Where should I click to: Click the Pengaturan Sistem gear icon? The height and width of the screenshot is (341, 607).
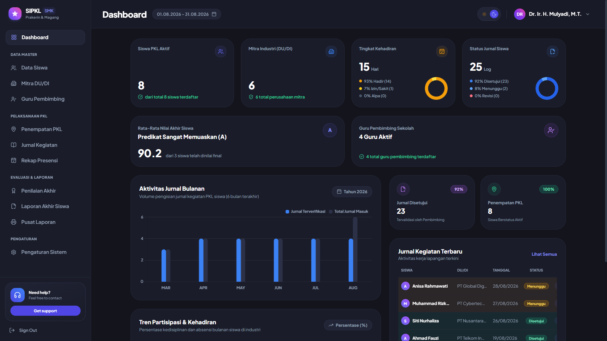click(14, 252)
